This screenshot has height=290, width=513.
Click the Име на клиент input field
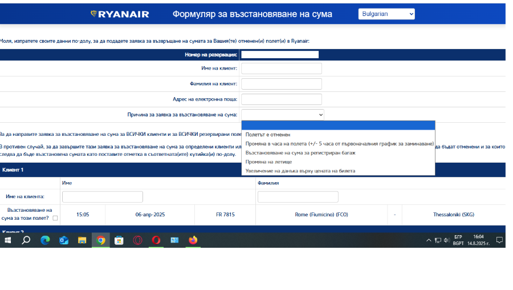(282, 69)
